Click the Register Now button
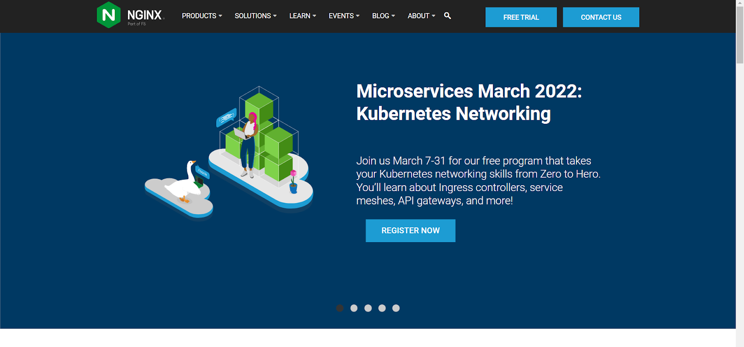 [410, 231]
